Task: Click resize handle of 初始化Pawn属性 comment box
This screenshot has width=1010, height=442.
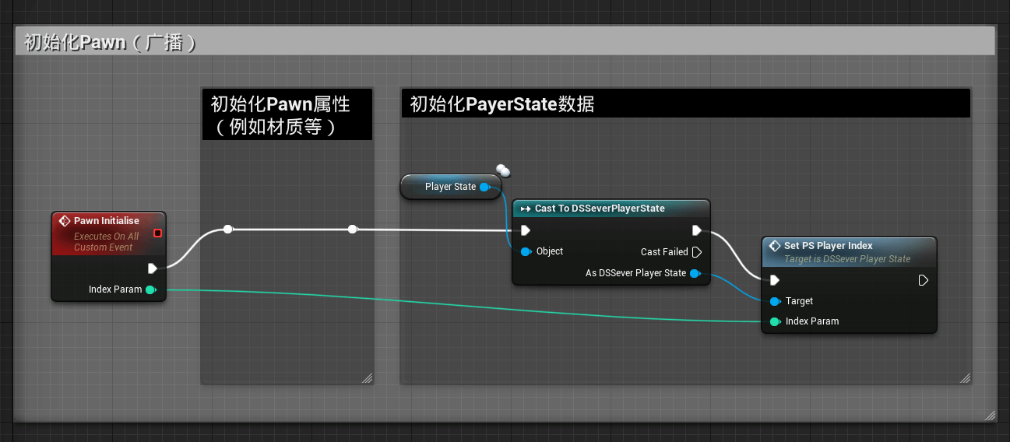Action: click(367, 378)
